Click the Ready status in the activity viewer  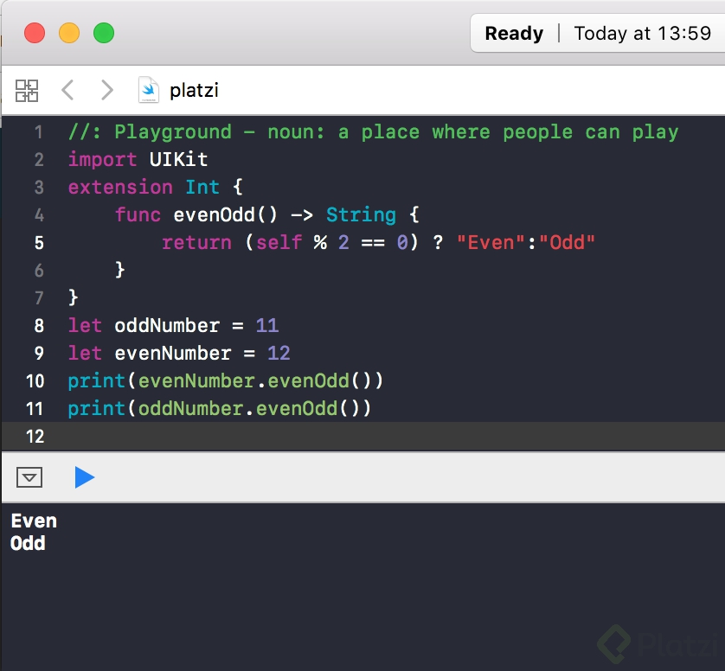click(x=514, y=33)
